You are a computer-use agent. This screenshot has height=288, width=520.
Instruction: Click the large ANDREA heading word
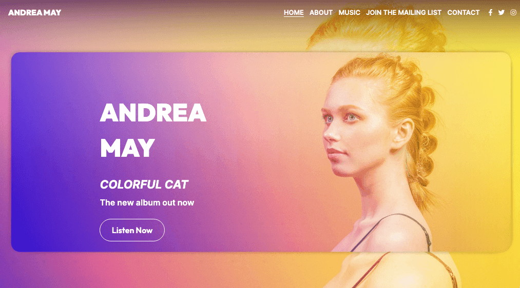coord(153,113)
